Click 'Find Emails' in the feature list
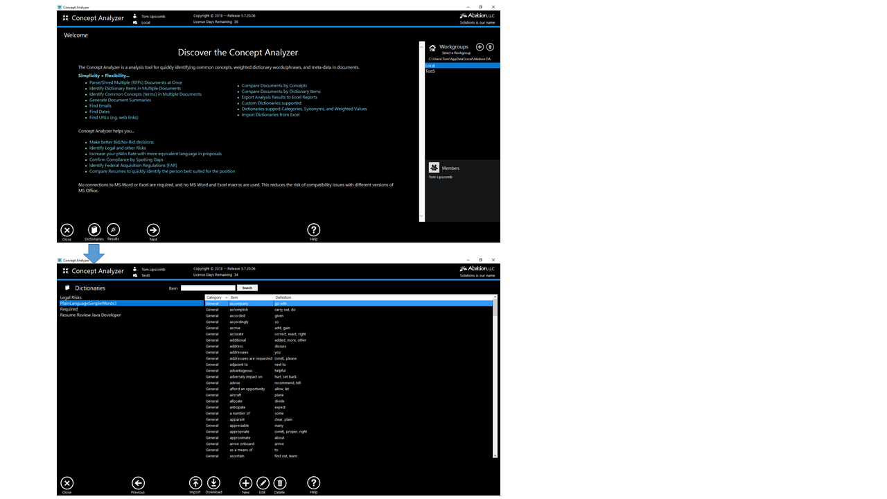The width and height of the screenshot is (887, 499). tap(100, 106)
